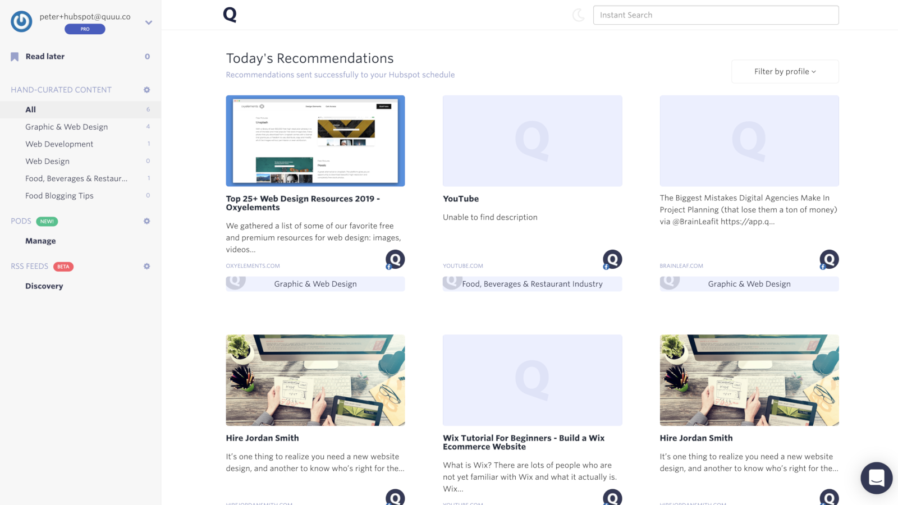Screen dimensions: 898x505
Task: Click Food, Beverages & Restaurant Industry tag
Action: (532, 284)
